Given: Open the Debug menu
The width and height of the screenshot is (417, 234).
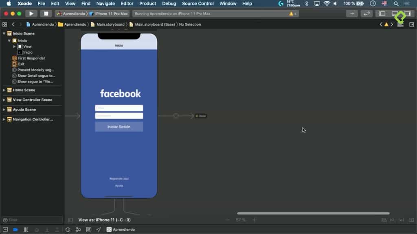Looking at the screenshot, I should (169, 4).
